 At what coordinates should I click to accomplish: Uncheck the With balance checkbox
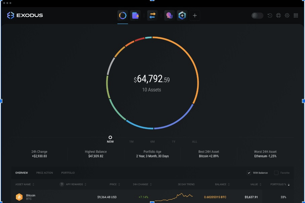pos(249,173)
